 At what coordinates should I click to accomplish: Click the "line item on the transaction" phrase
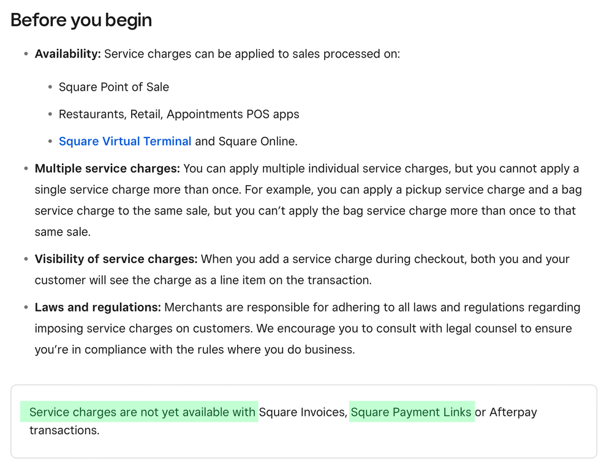300,280
